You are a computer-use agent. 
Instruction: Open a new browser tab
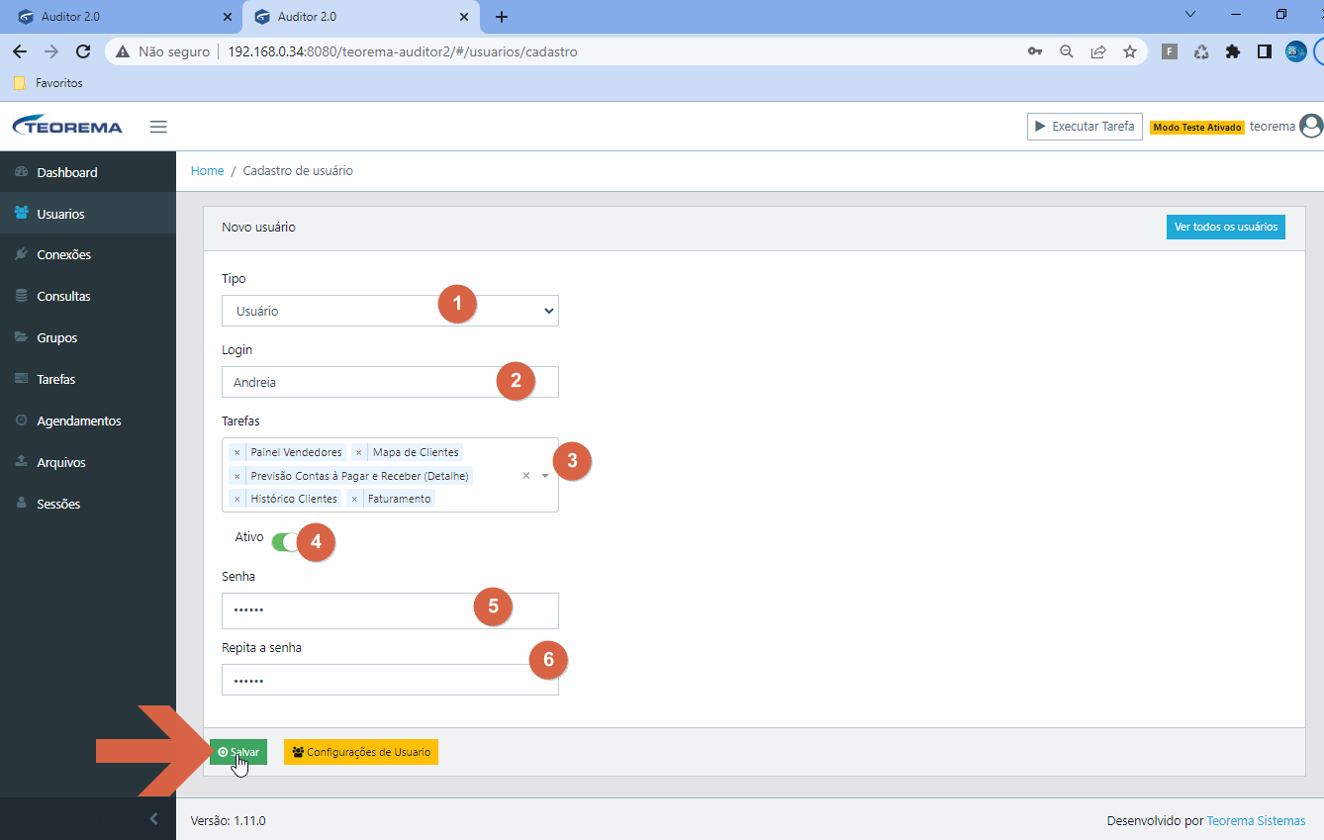pyautogui.click(x=502, y=17)
